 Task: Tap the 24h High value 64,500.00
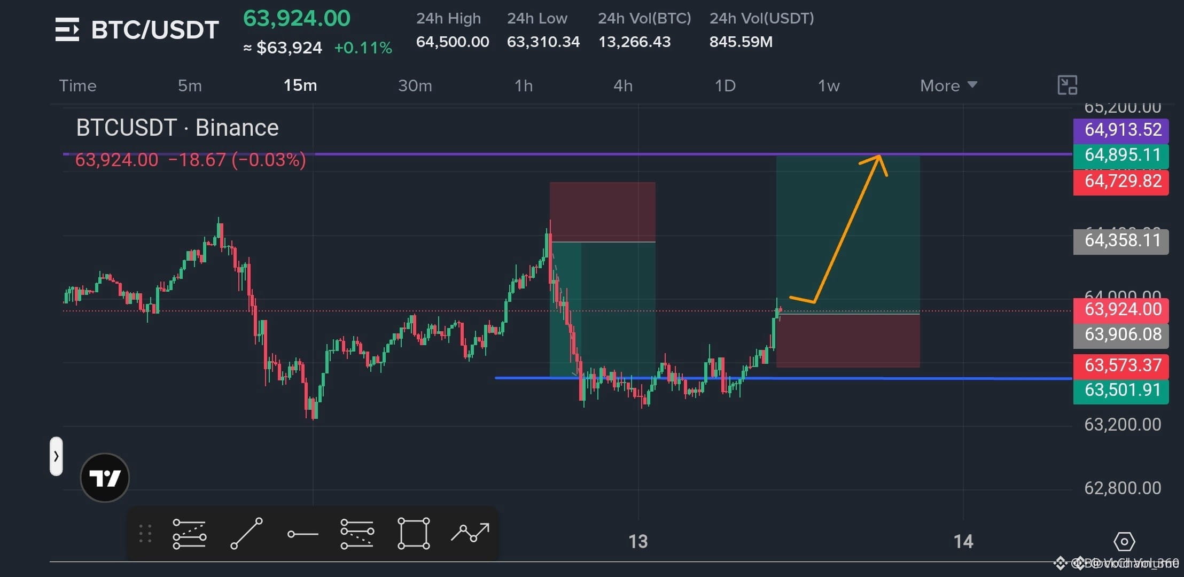click(453, 42)
